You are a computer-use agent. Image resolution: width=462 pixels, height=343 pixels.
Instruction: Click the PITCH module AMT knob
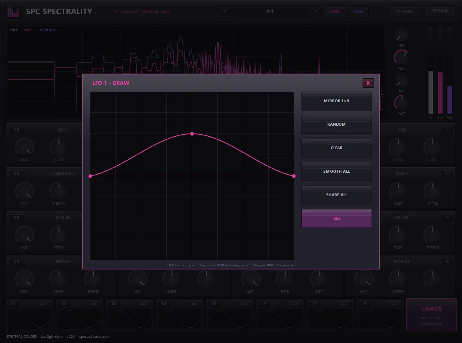(x=24, y=235)
